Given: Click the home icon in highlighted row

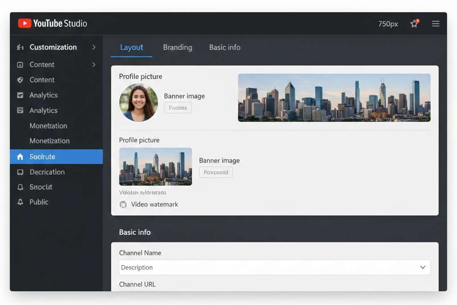Looking at the screenshot, I should point(20,157).
